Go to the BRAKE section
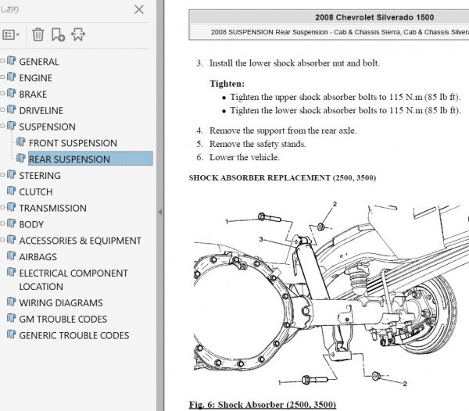Image resolution: width=469 pixels, height=411 pixels. tap(33, 95)
